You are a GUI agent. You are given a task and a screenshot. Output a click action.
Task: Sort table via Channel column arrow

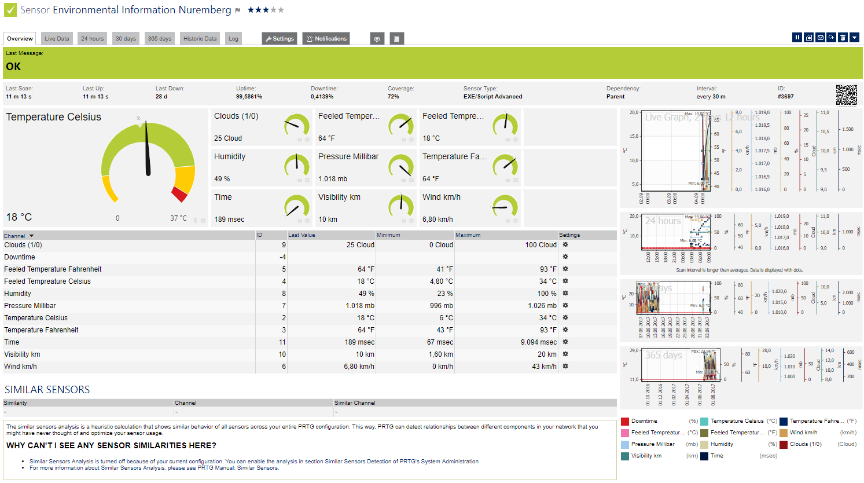[31, 236]
